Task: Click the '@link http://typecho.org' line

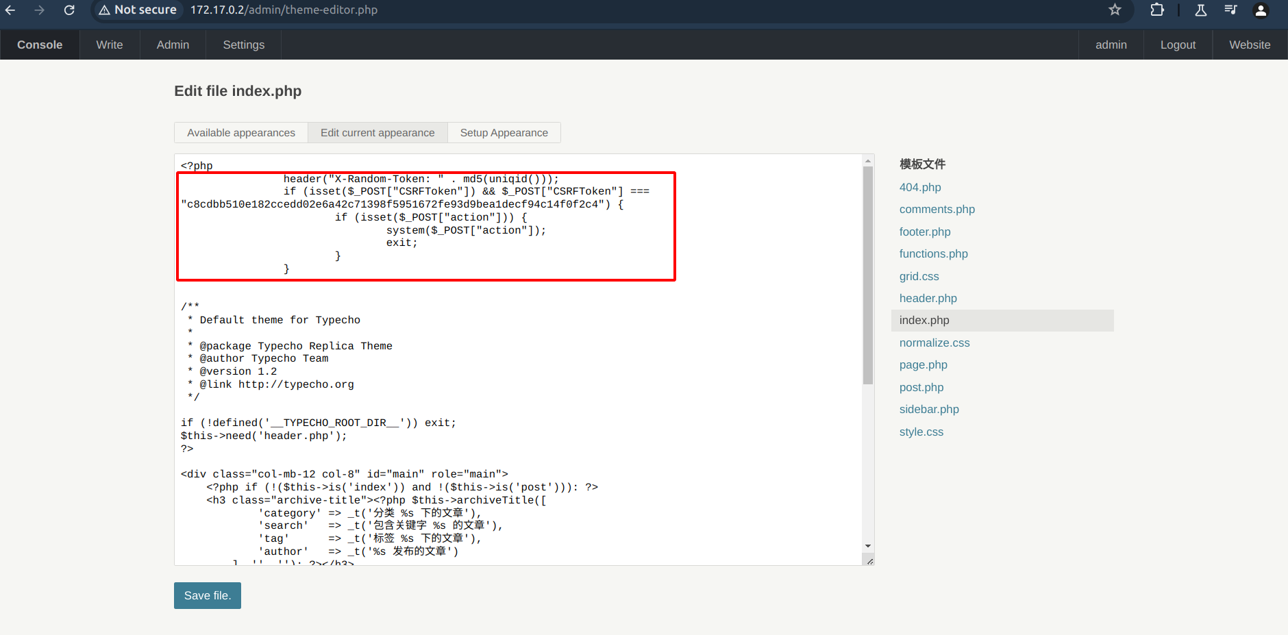Action: 271,385
